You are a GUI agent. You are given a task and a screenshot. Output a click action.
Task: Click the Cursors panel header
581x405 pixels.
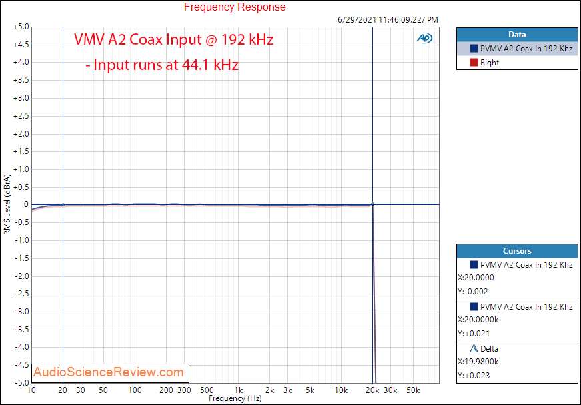[x=517, y=251]
